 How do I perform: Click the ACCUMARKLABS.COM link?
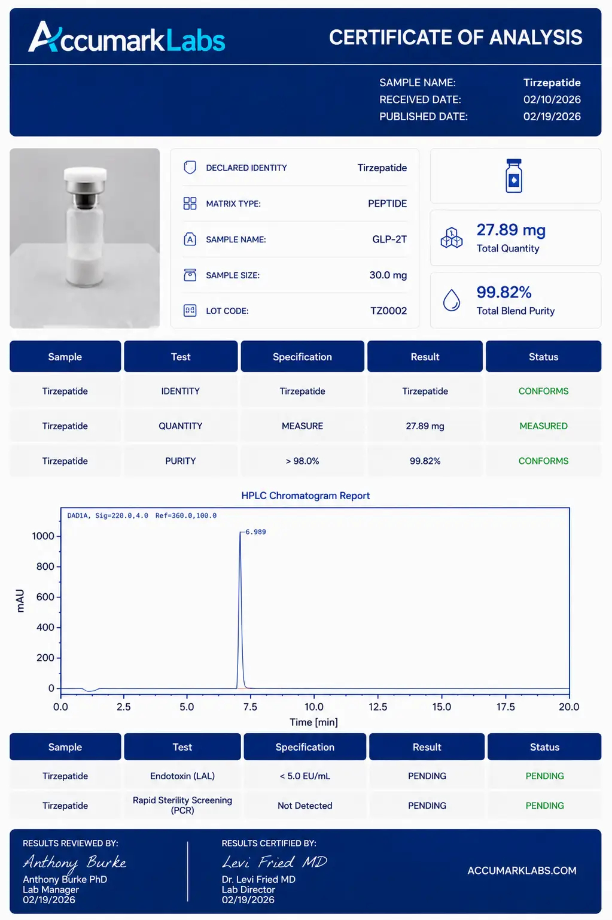point(522,871)
